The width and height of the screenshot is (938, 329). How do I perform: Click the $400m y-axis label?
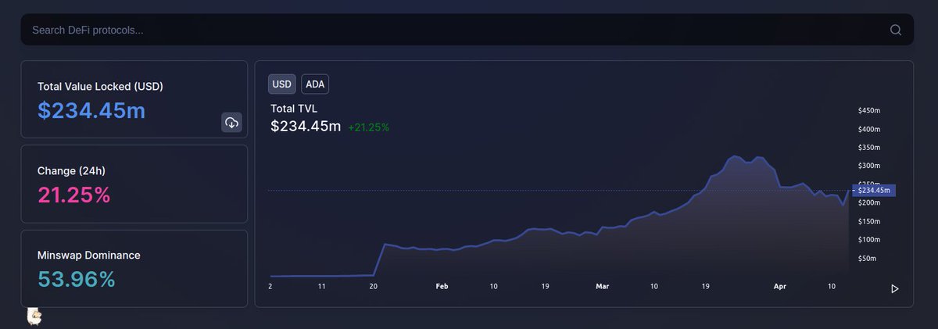click(x=869, y=130)
